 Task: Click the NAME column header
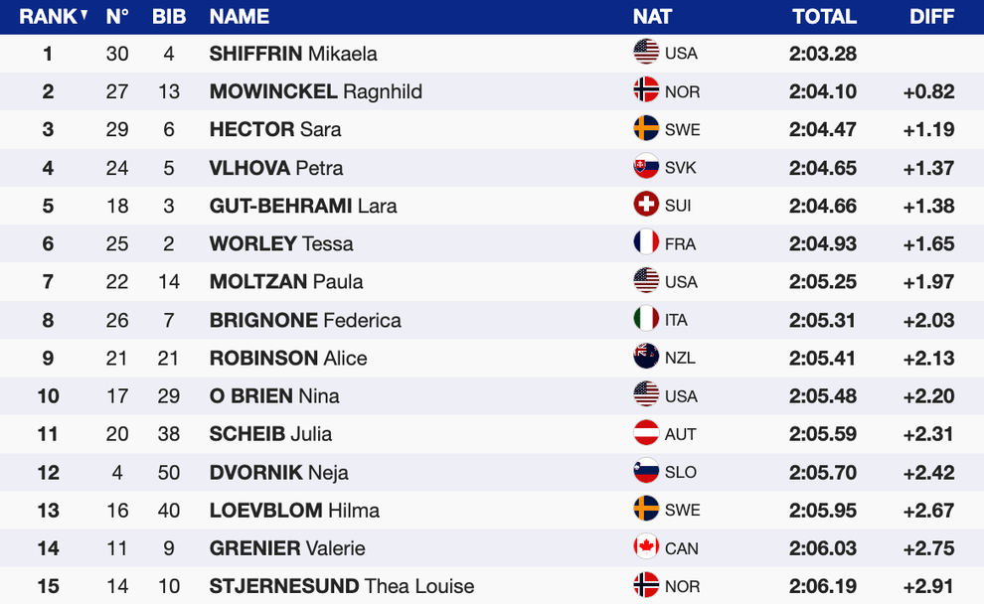pos(240,17)
